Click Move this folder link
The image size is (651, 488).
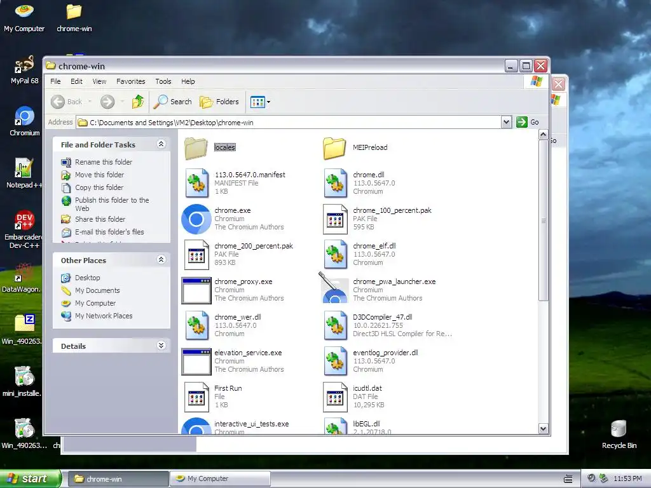coord(99,175)
